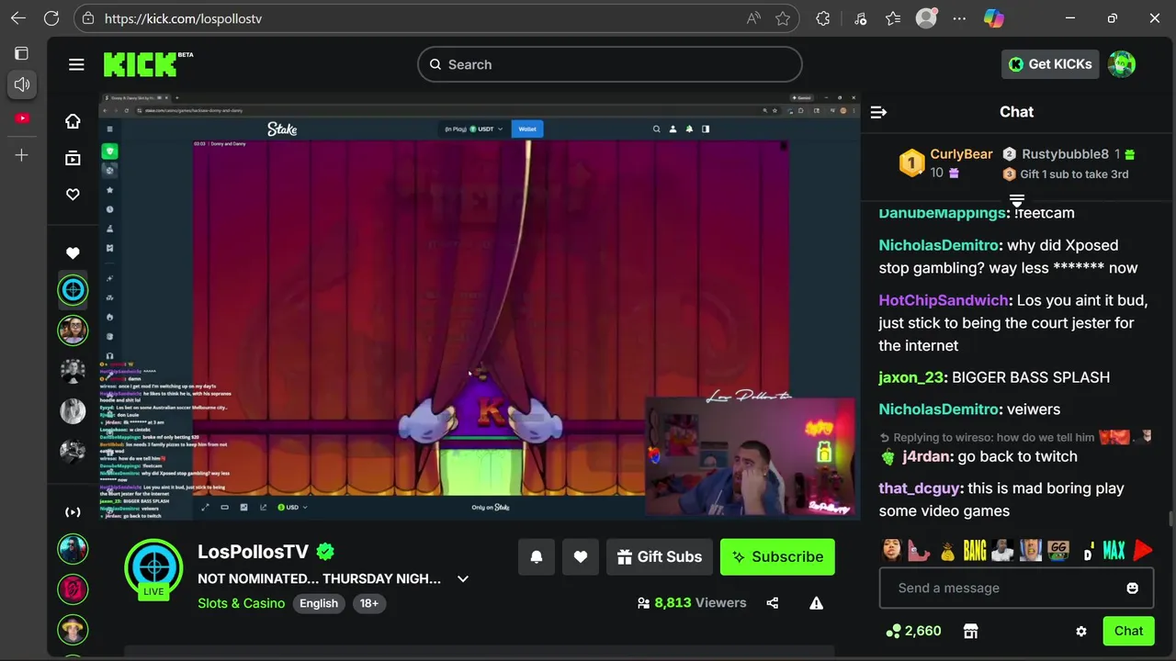The width and height of the screenshot is (1176, 661).
Task: Insert the Patrick star emote
Action: 920,550
